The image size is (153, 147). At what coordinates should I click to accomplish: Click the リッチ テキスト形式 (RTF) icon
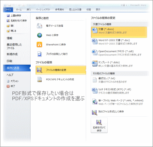click(x=95, y=91)
